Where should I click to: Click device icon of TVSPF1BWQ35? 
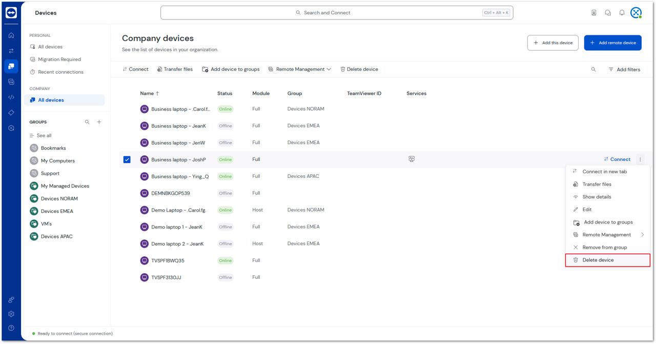(145, 260)
